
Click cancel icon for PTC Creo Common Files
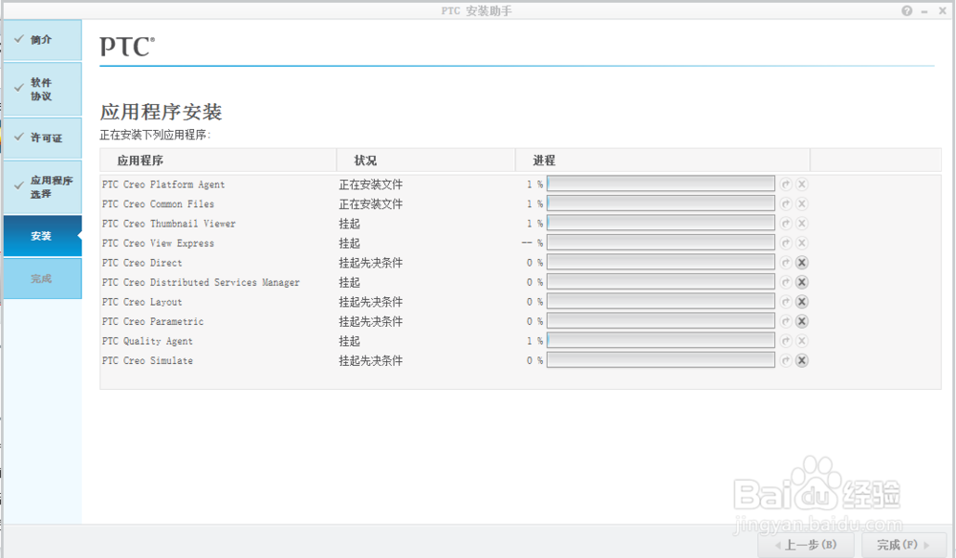click(x=802, y=204)
